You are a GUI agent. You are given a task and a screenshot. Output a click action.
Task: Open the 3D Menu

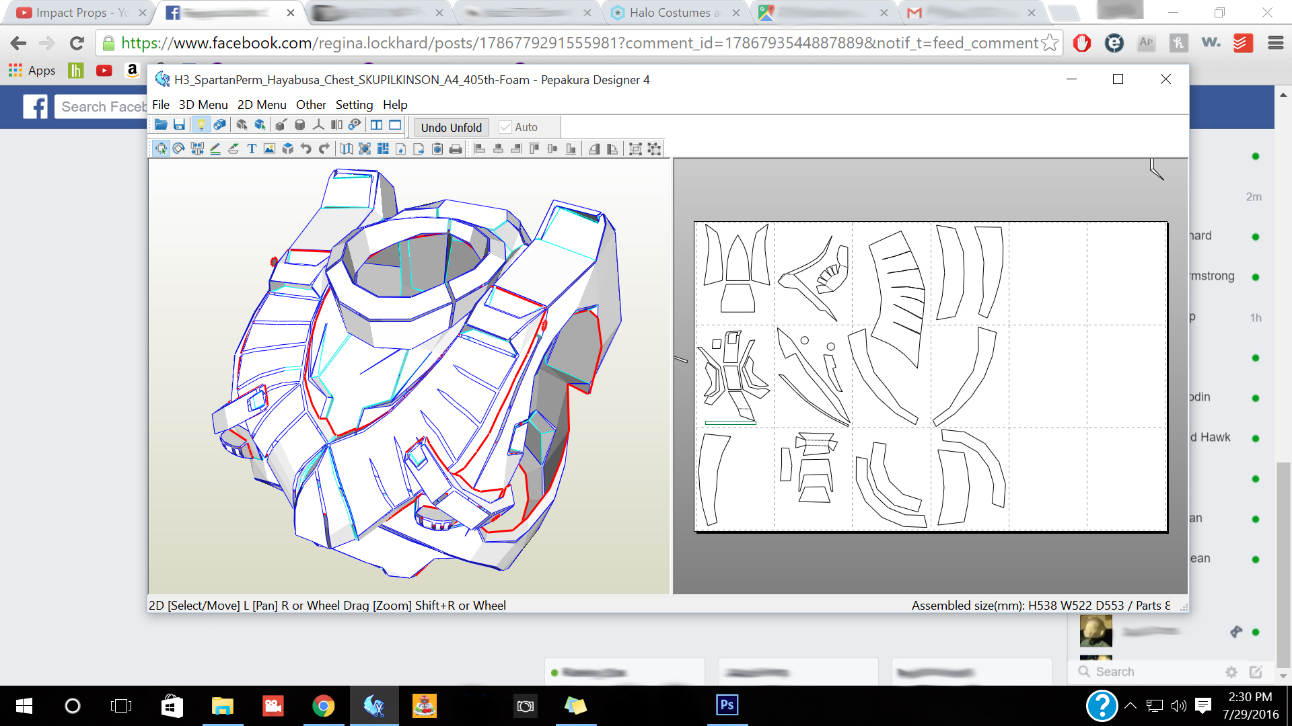tap(203, 104)
